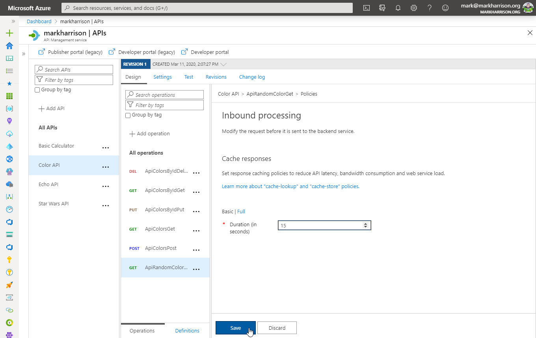The width and height of the screenshot is (536, 338).
Task: Open the feedback smiley icon
Action: (445, 8)
